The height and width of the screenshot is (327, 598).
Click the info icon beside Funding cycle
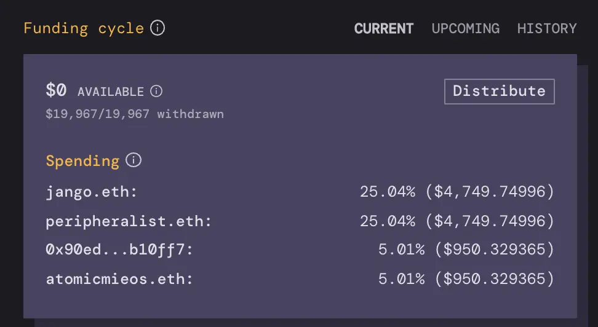tap(158, 28)
